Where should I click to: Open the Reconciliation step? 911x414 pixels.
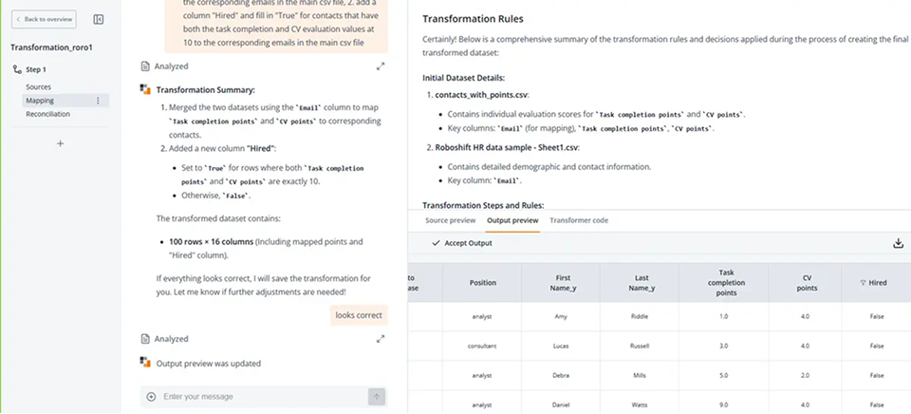tap(47, 114)
